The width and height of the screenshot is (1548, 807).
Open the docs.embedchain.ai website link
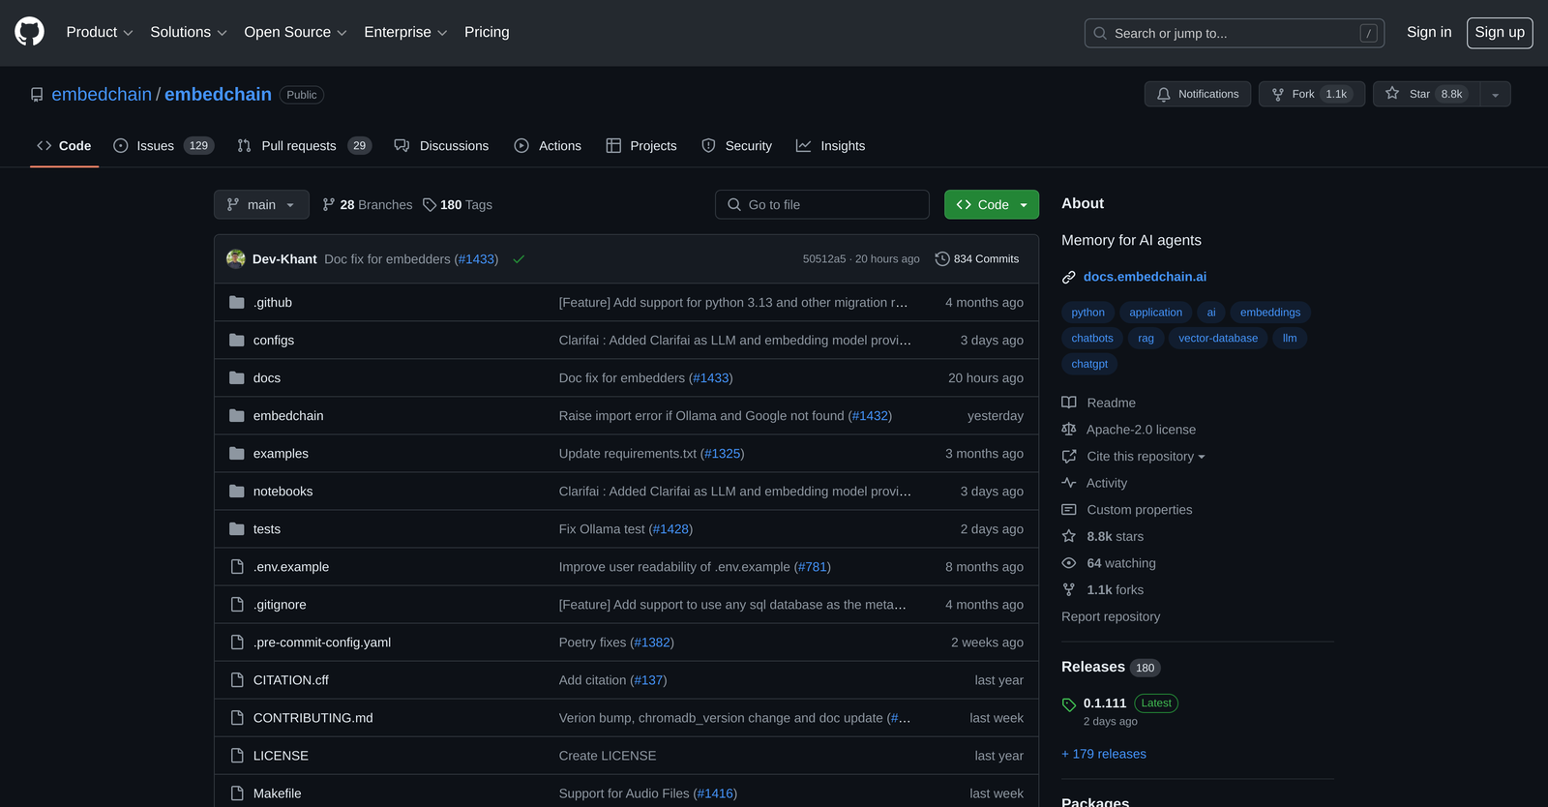point(1145,277)
